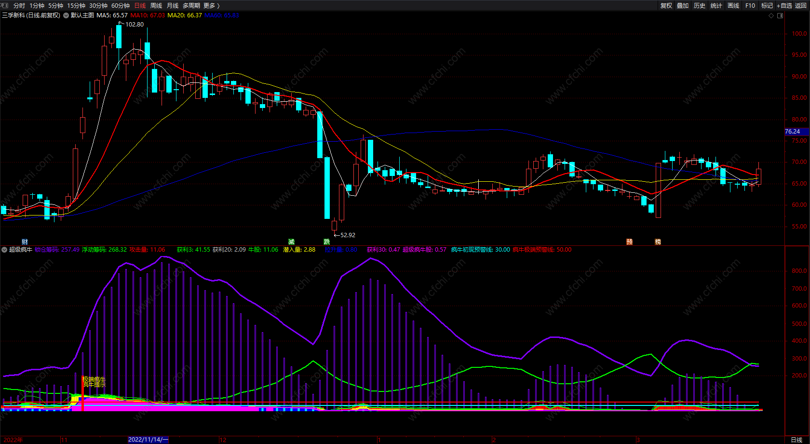The width and height of the screenshot is (810, 444).
Task: Click the diamond icon above the price axis
Action: [771, 15]
